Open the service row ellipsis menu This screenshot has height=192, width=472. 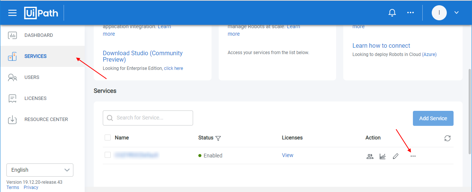coord(413,156)
